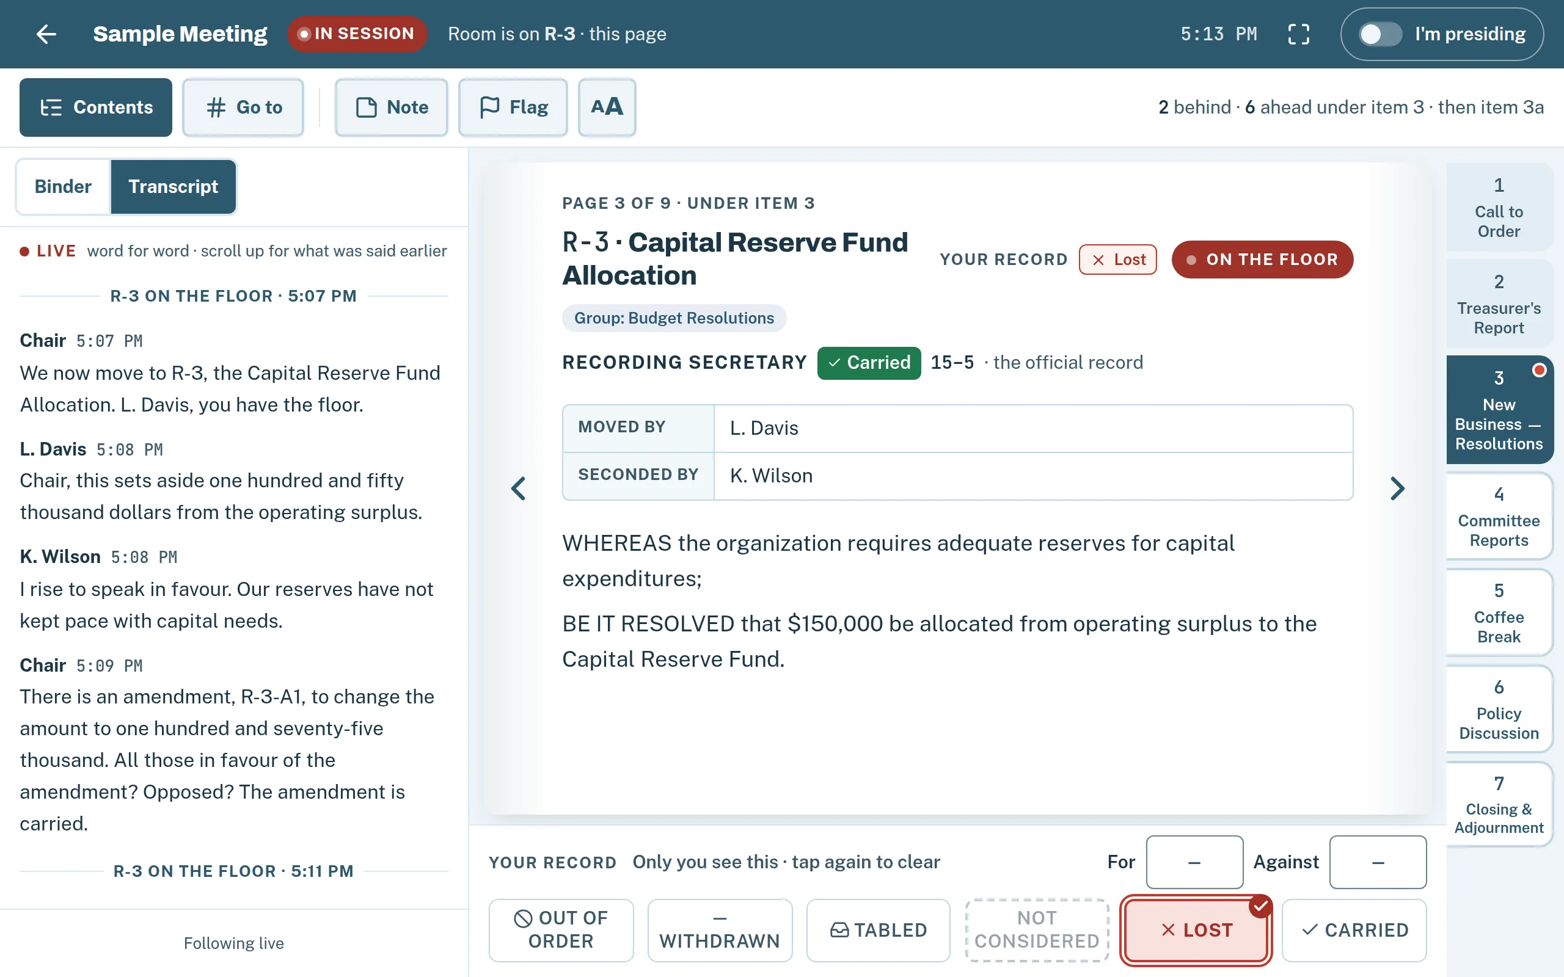Click the Against vote count field
The height and width of the screenshot is (977, 1564).
point(1378,862)
